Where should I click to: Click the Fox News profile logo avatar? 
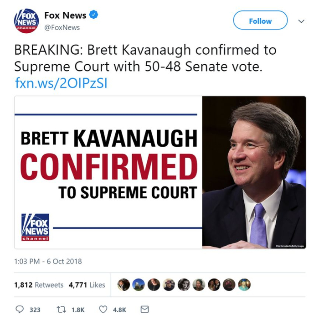26,21
